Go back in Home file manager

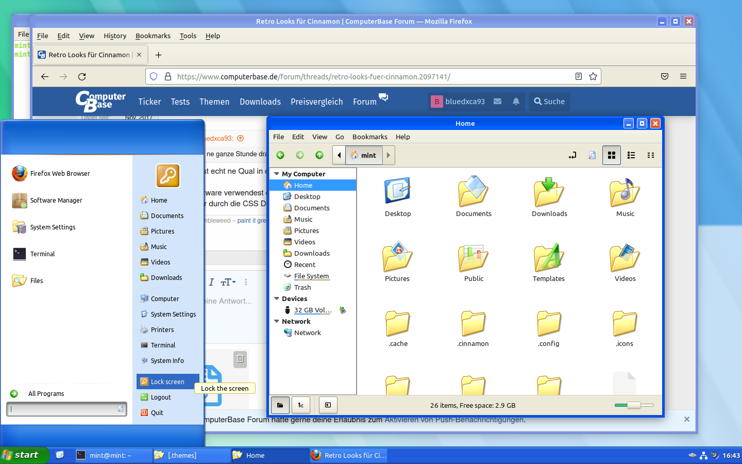click(280, 155)
